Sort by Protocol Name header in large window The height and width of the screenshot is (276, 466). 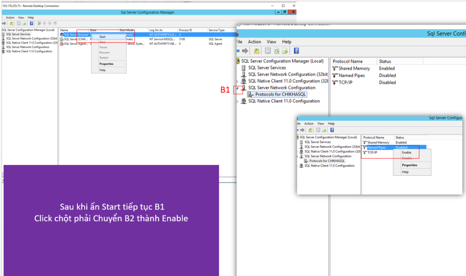[x=354, y=61]
